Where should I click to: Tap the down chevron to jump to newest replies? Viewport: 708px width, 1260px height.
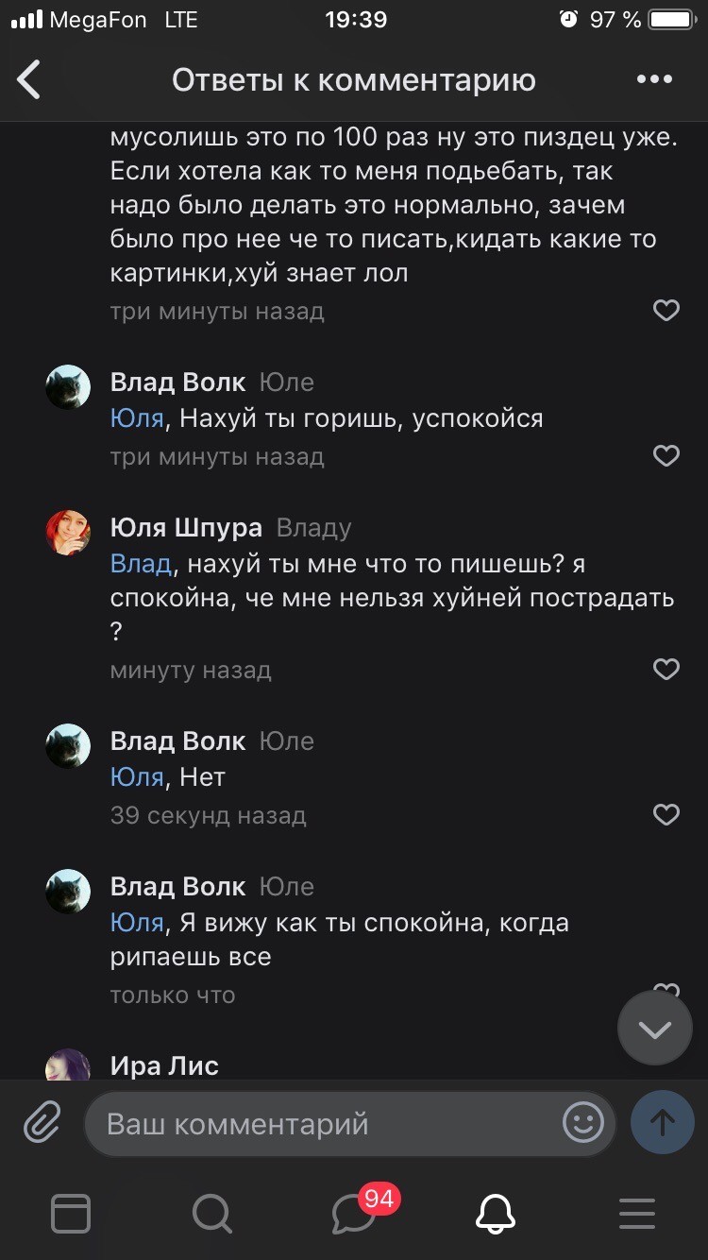(x=654, y=1028)
